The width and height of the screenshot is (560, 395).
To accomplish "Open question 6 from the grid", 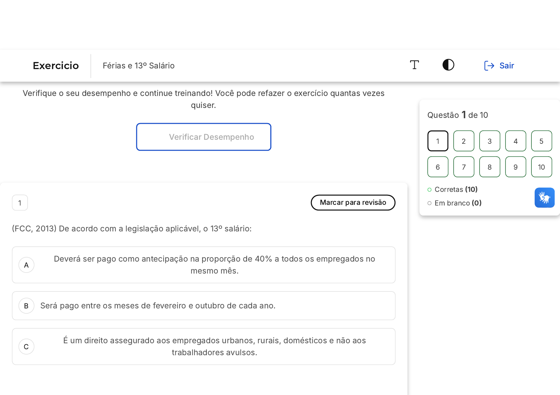I will pos(438,167).
